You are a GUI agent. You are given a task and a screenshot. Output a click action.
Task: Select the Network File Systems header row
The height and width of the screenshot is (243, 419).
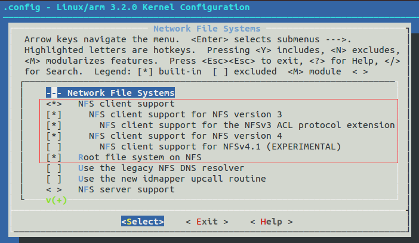[110, 92]
